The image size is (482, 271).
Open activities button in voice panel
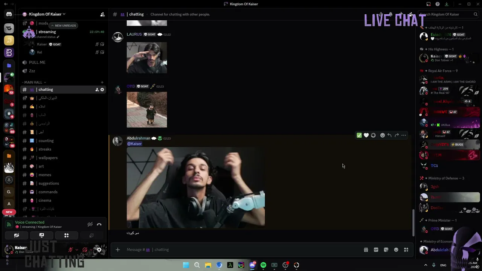pyautogui.click(x=66, y=235)
